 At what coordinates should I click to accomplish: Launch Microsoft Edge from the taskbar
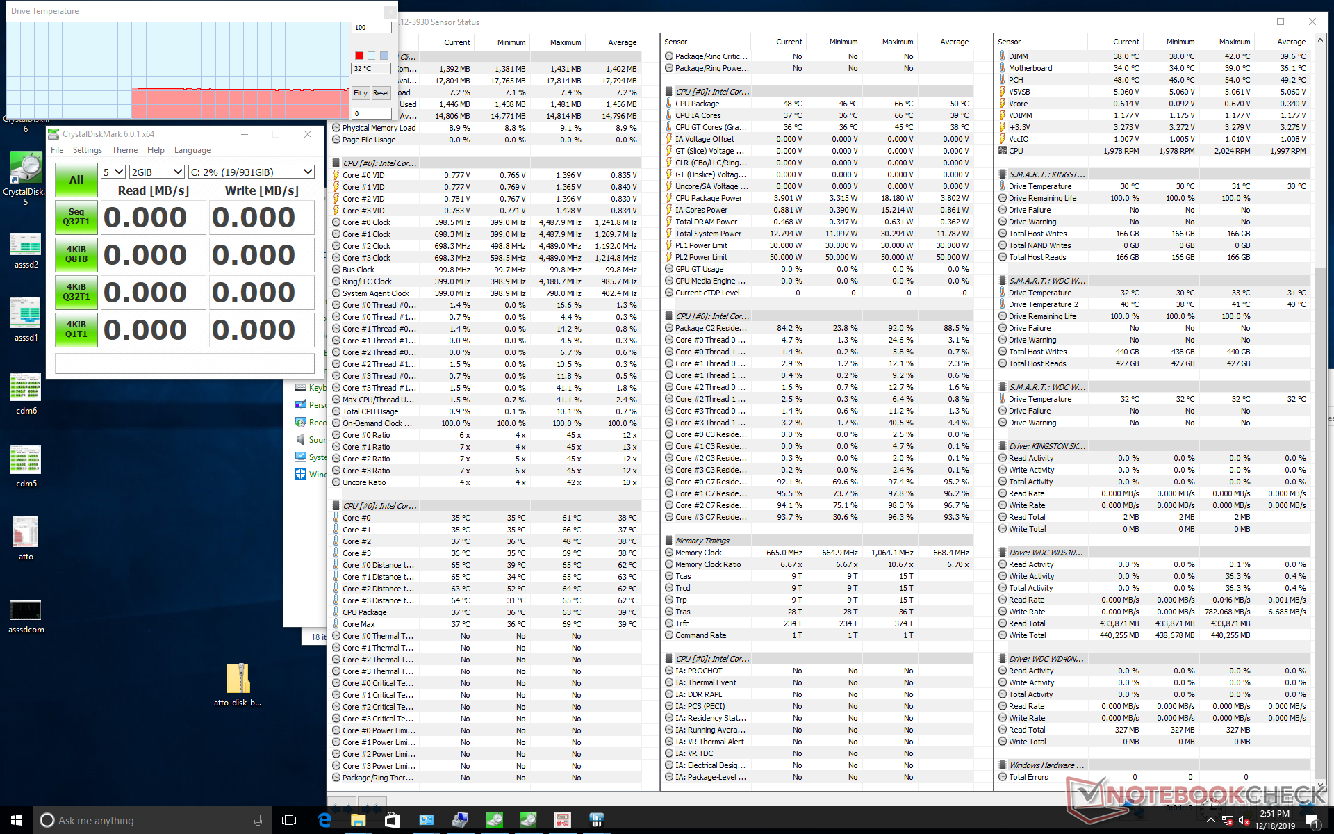(324, 820)
